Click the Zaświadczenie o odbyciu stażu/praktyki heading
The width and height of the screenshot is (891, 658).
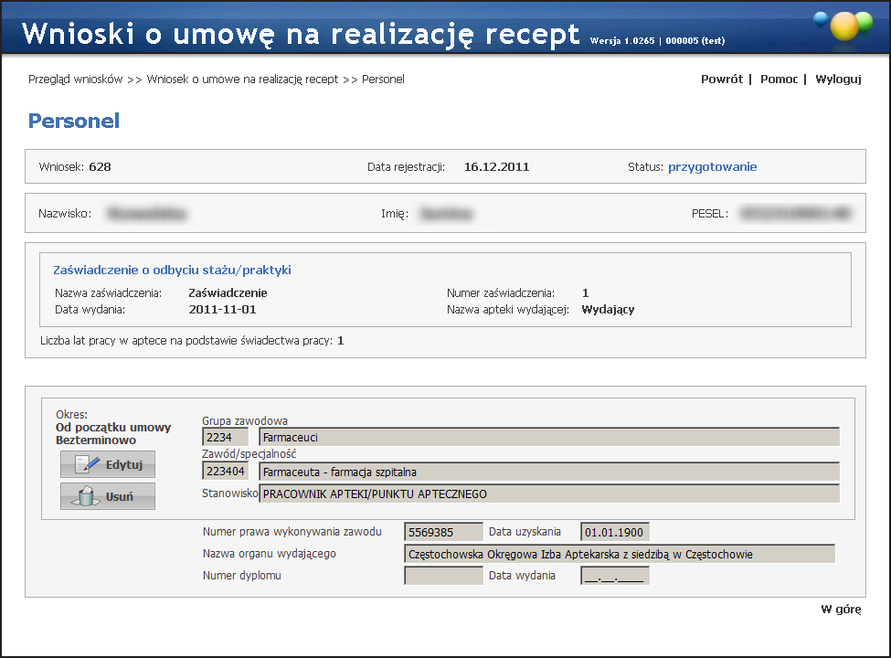click(x=172, y=270)
